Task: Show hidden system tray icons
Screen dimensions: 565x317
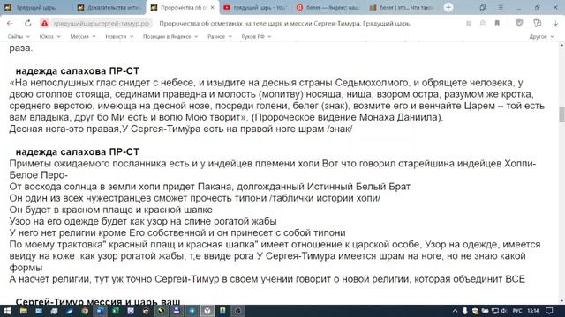Action: click(x=456, y=311)
